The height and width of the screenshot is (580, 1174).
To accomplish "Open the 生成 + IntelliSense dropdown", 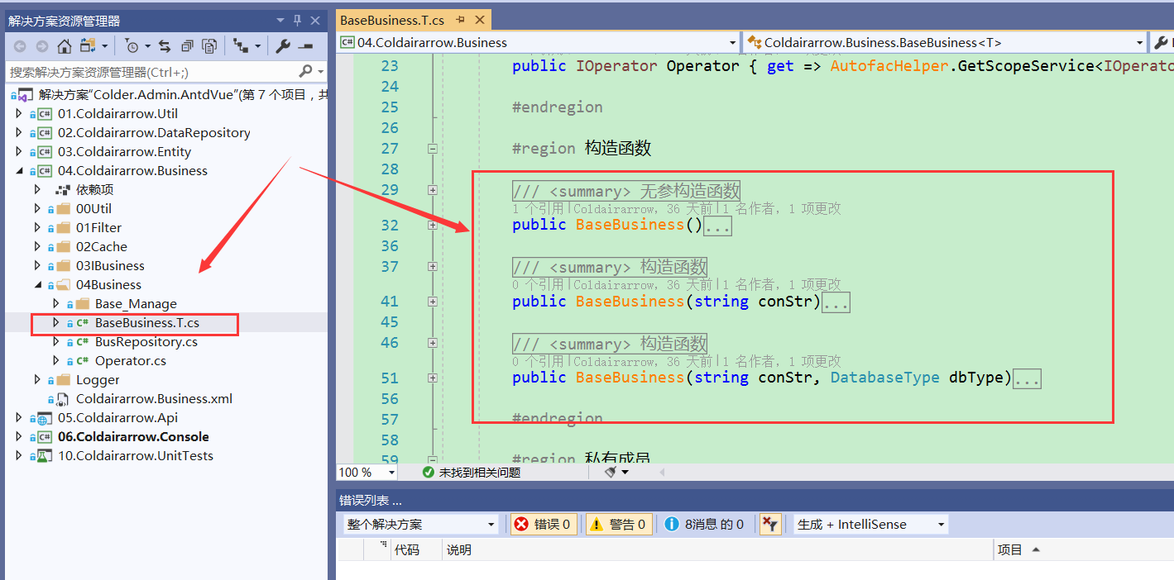I will pos(870,524).
